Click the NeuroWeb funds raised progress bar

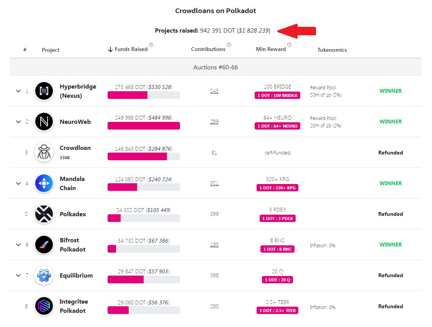tap(144, 126)
